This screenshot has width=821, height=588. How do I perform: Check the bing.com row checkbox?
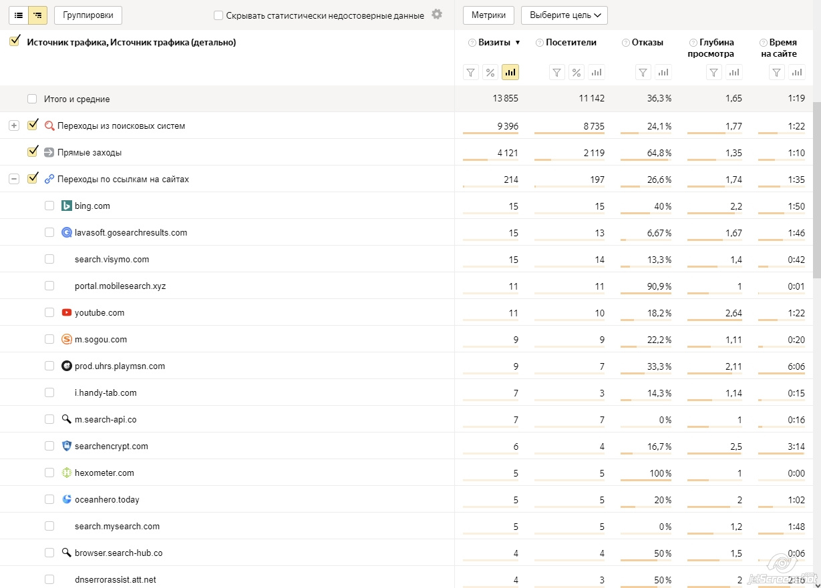49,206
